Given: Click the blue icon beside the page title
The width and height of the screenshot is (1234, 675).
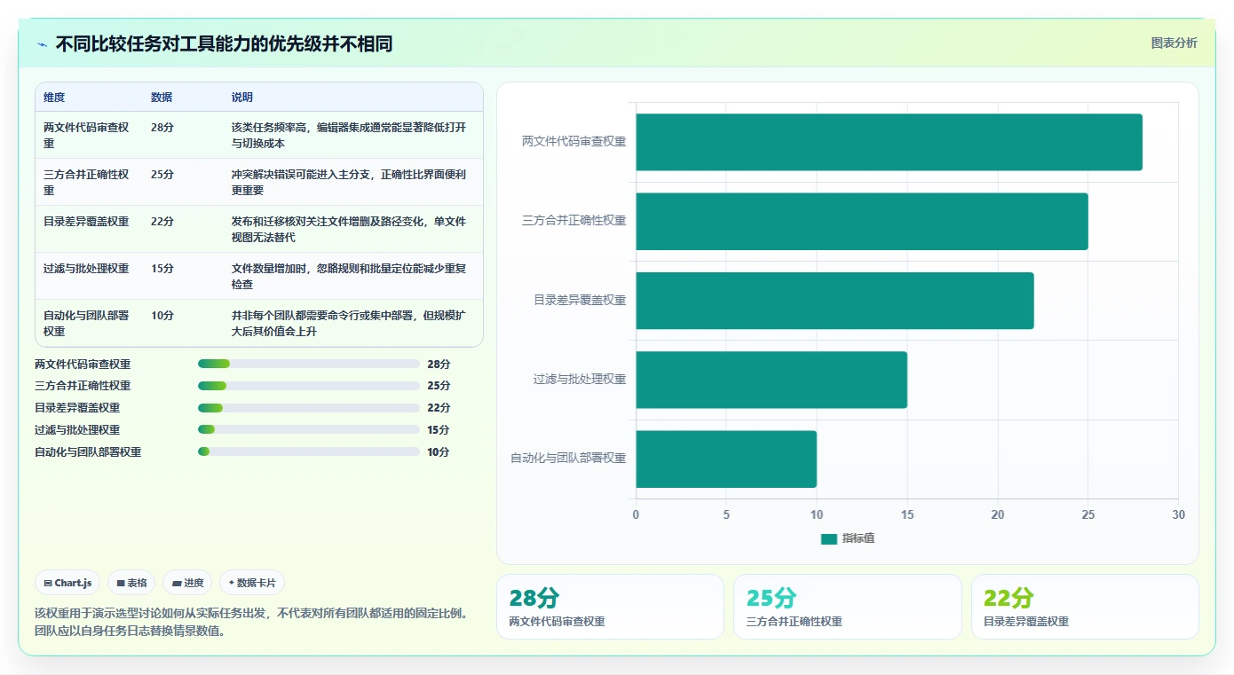Looking at the screenshot, I should pos(42,44).
